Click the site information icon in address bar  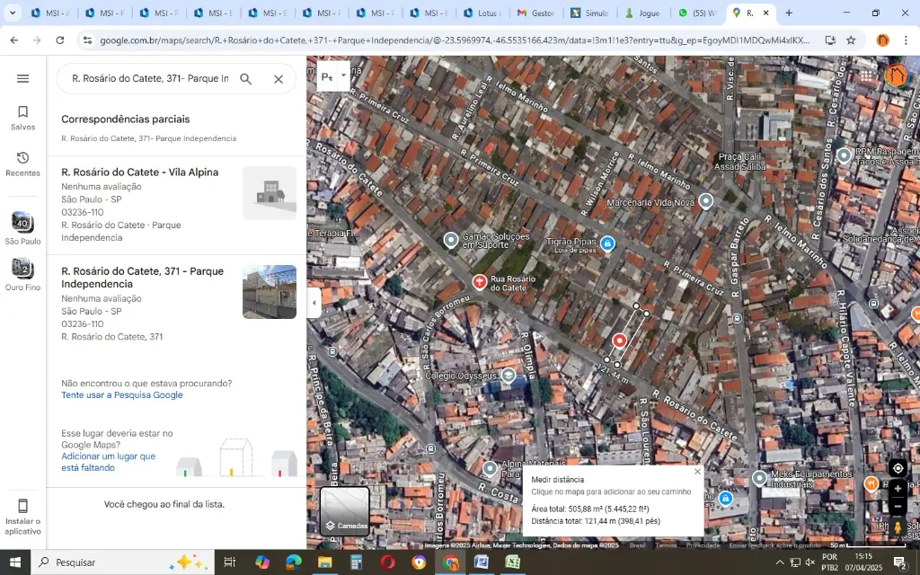(87, 40)
